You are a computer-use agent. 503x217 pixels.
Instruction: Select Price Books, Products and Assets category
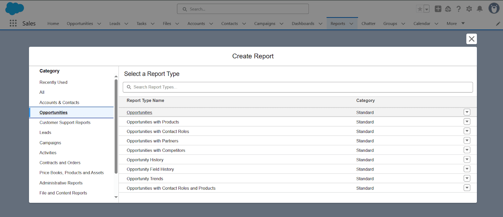click(72, 173)
